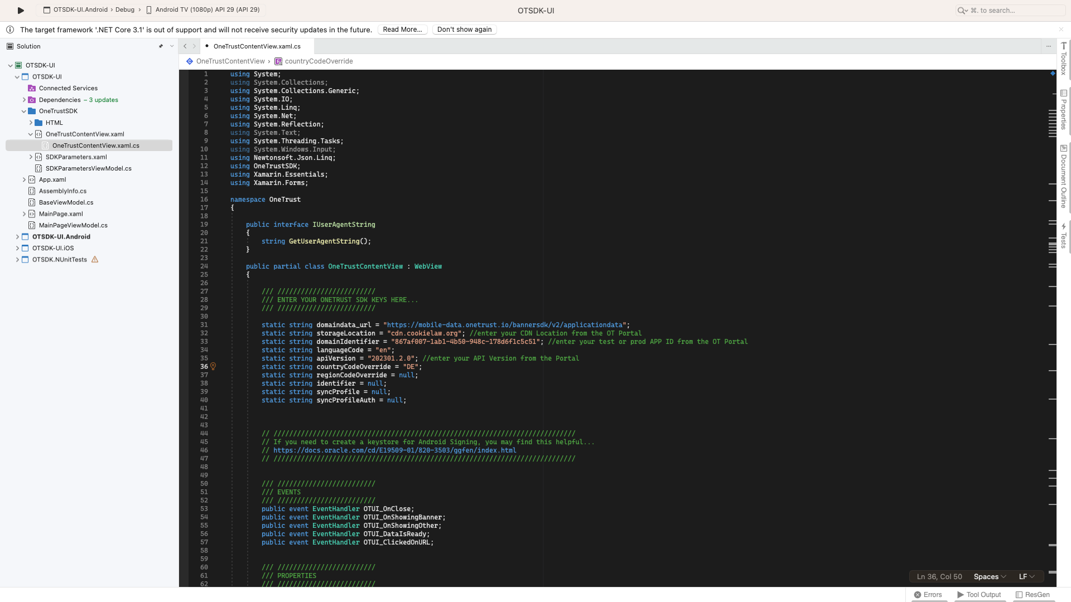Screen dimensions: 1071x602
Task: Select the LF line ending dropdown
Action: 1025,576
